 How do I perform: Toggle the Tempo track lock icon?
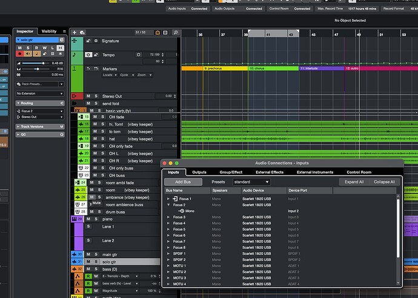pos(96,55)
